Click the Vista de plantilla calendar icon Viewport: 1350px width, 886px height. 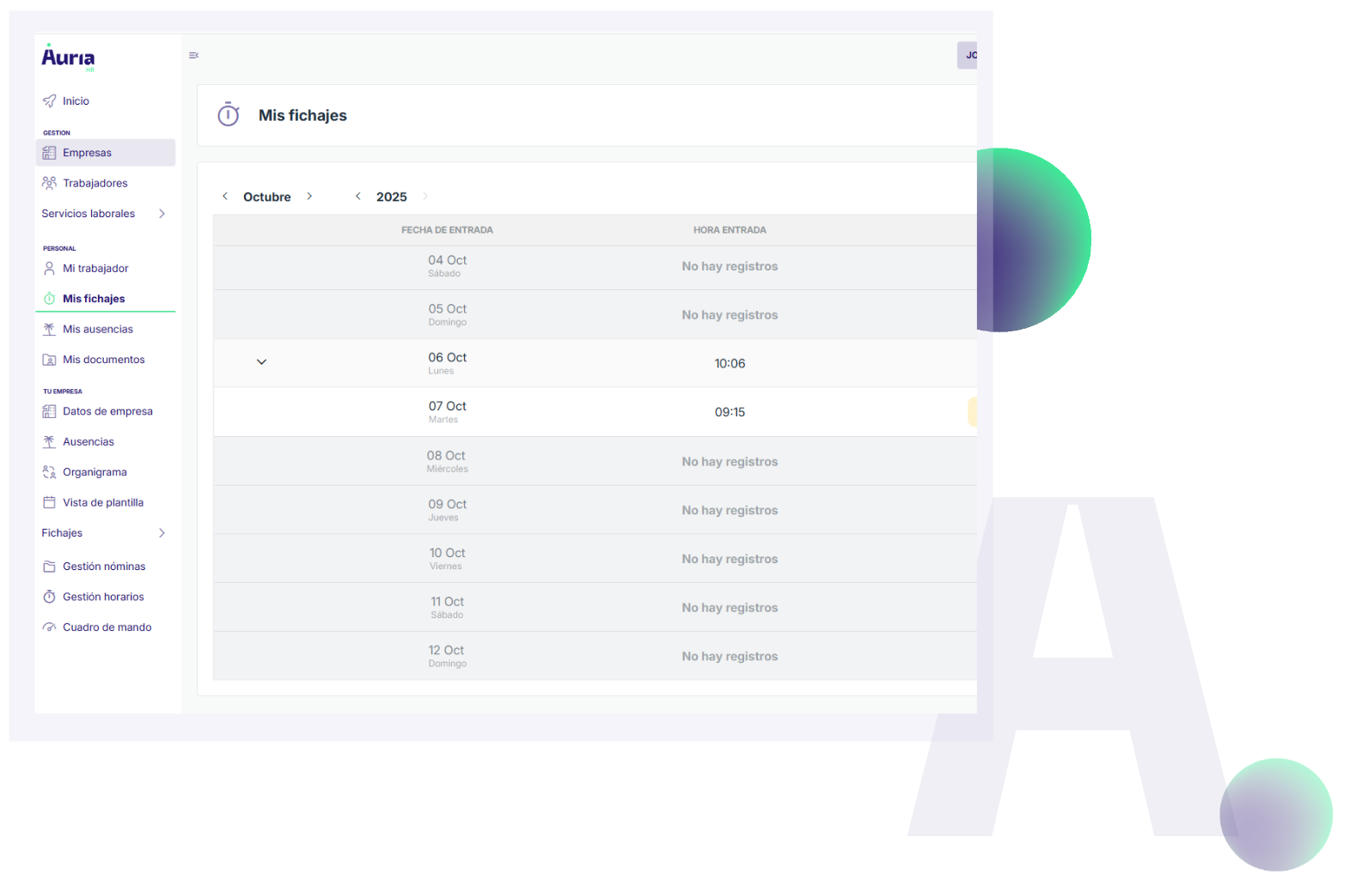(49, 502)
